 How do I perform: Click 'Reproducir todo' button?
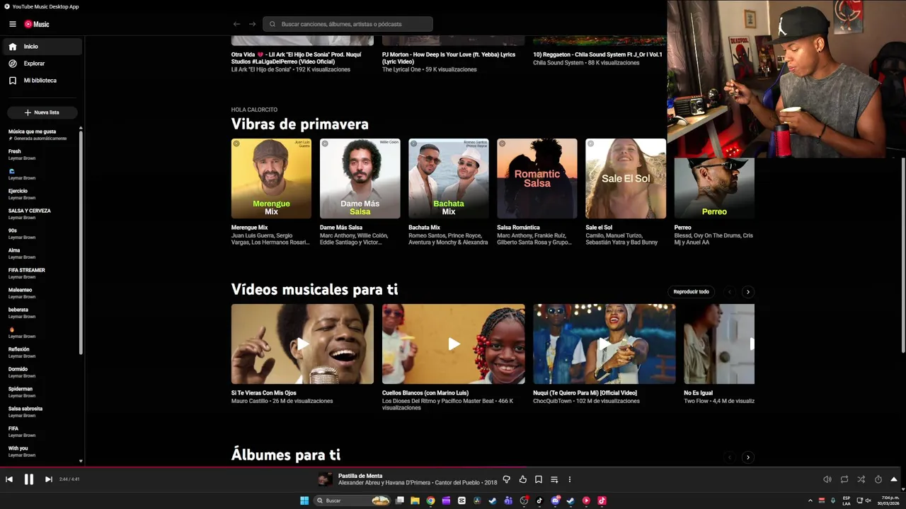(691, 292)
